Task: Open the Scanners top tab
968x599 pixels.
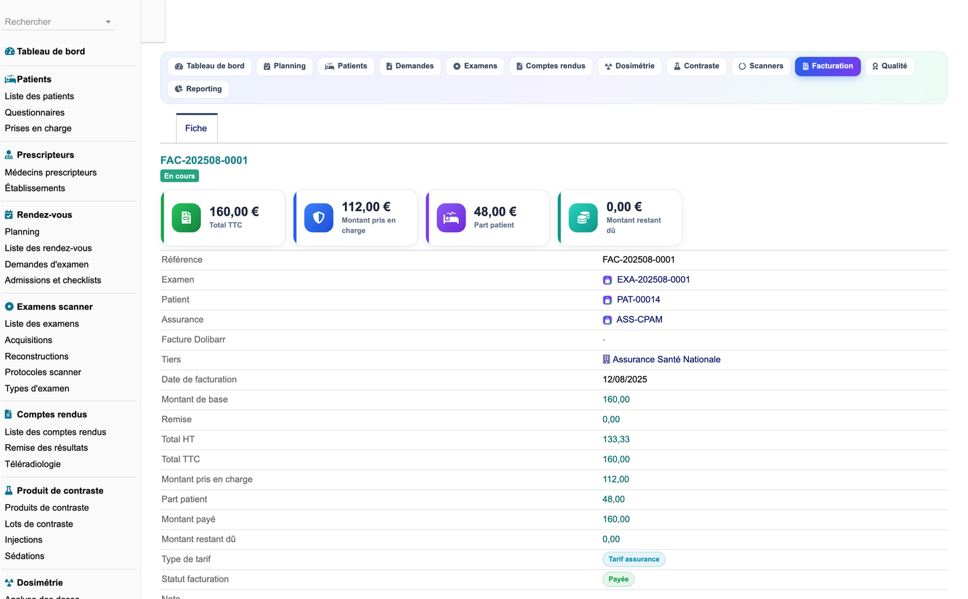Action: point(761,66)
